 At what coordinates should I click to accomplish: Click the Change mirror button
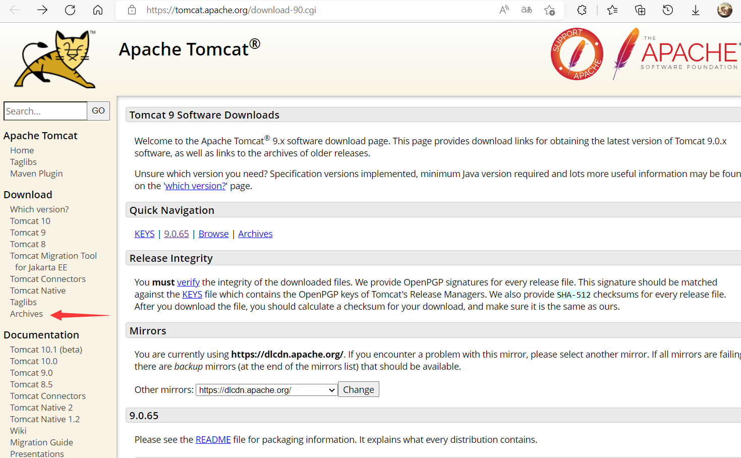click(359, 389)
